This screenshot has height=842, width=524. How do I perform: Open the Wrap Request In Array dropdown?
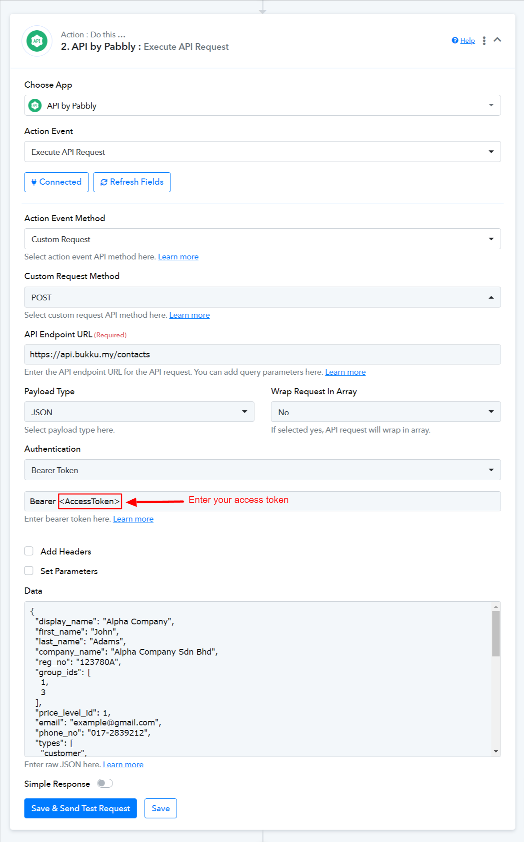[x=386, y=412]
